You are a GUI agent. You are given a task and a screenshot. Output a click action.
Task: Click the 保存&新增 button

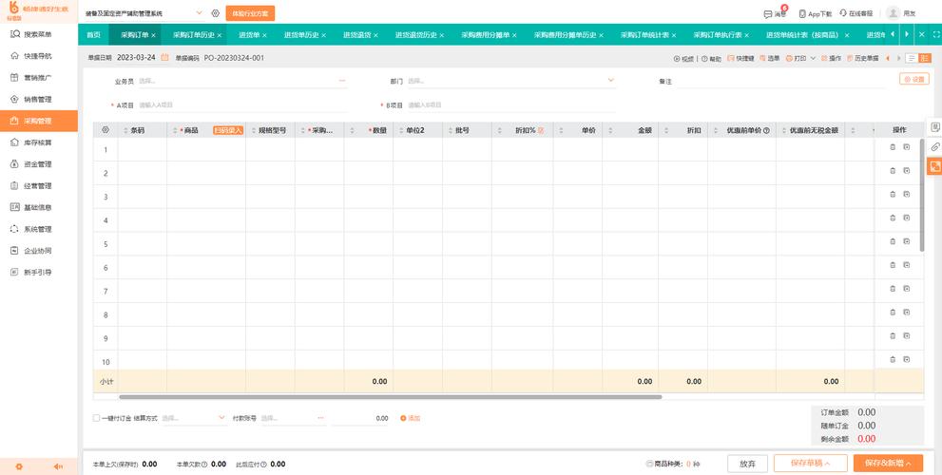(x=888, y=463)
